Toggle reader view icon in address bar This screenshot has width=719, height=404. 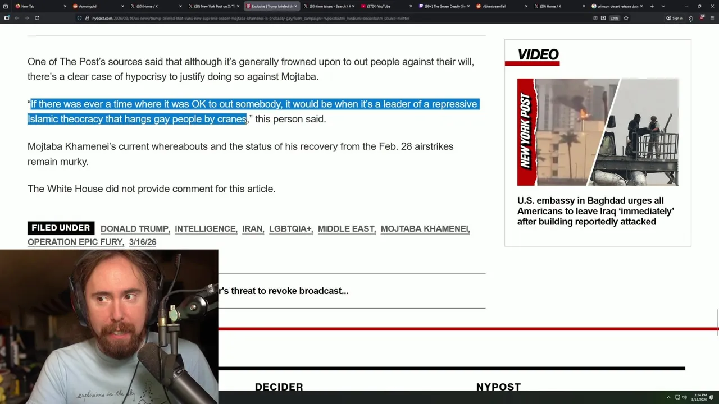click(595, 18)
